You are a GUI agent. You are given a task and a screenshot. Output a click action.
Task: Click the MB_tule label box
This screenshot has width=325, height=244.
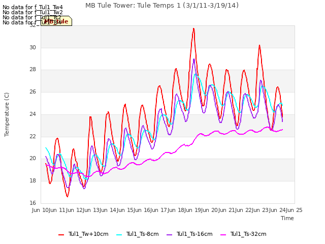(x=56, y=21)
